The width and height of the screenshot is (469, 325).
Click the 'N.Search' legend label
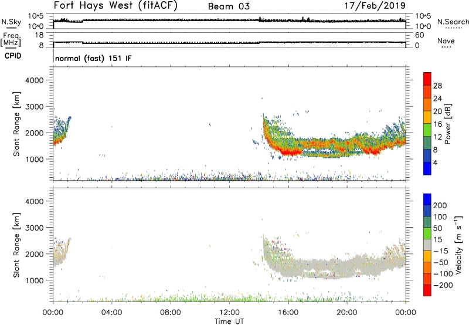click(453, 22)
